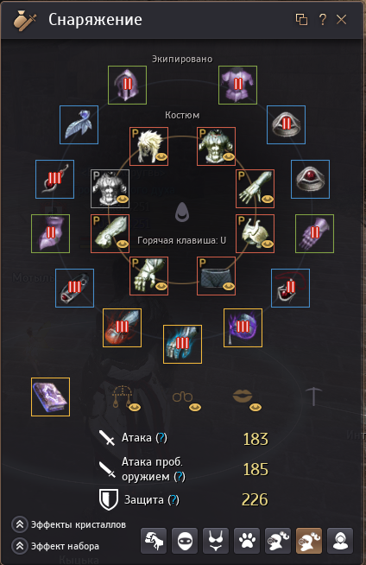Open help with the question mark button
Screen dimensions: 366x565
323,19
